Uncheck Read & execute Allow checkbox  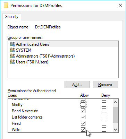[83, 111]
